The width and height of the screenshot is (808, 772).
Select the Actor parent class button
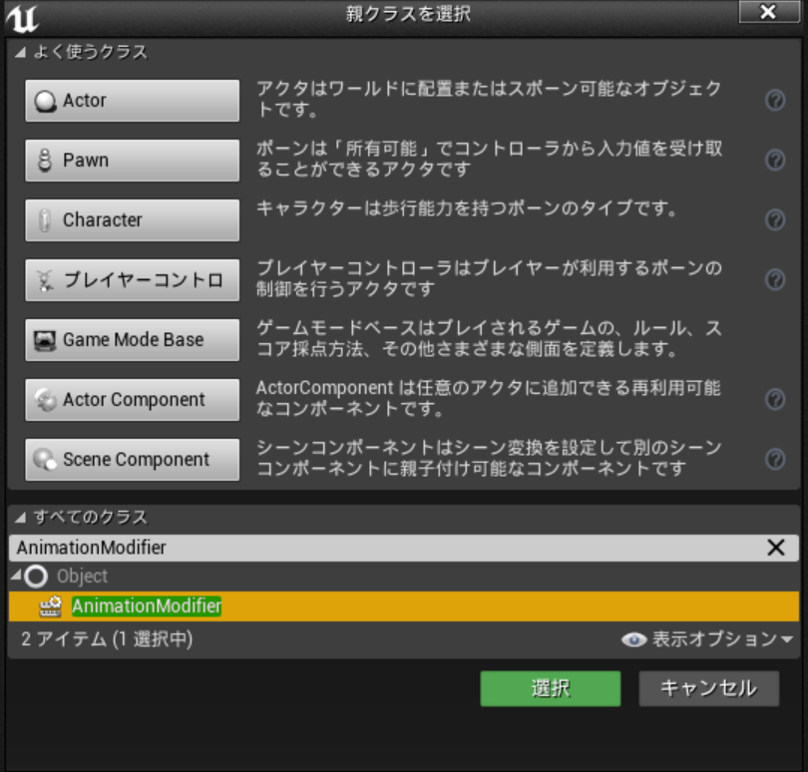coord(133,101)
